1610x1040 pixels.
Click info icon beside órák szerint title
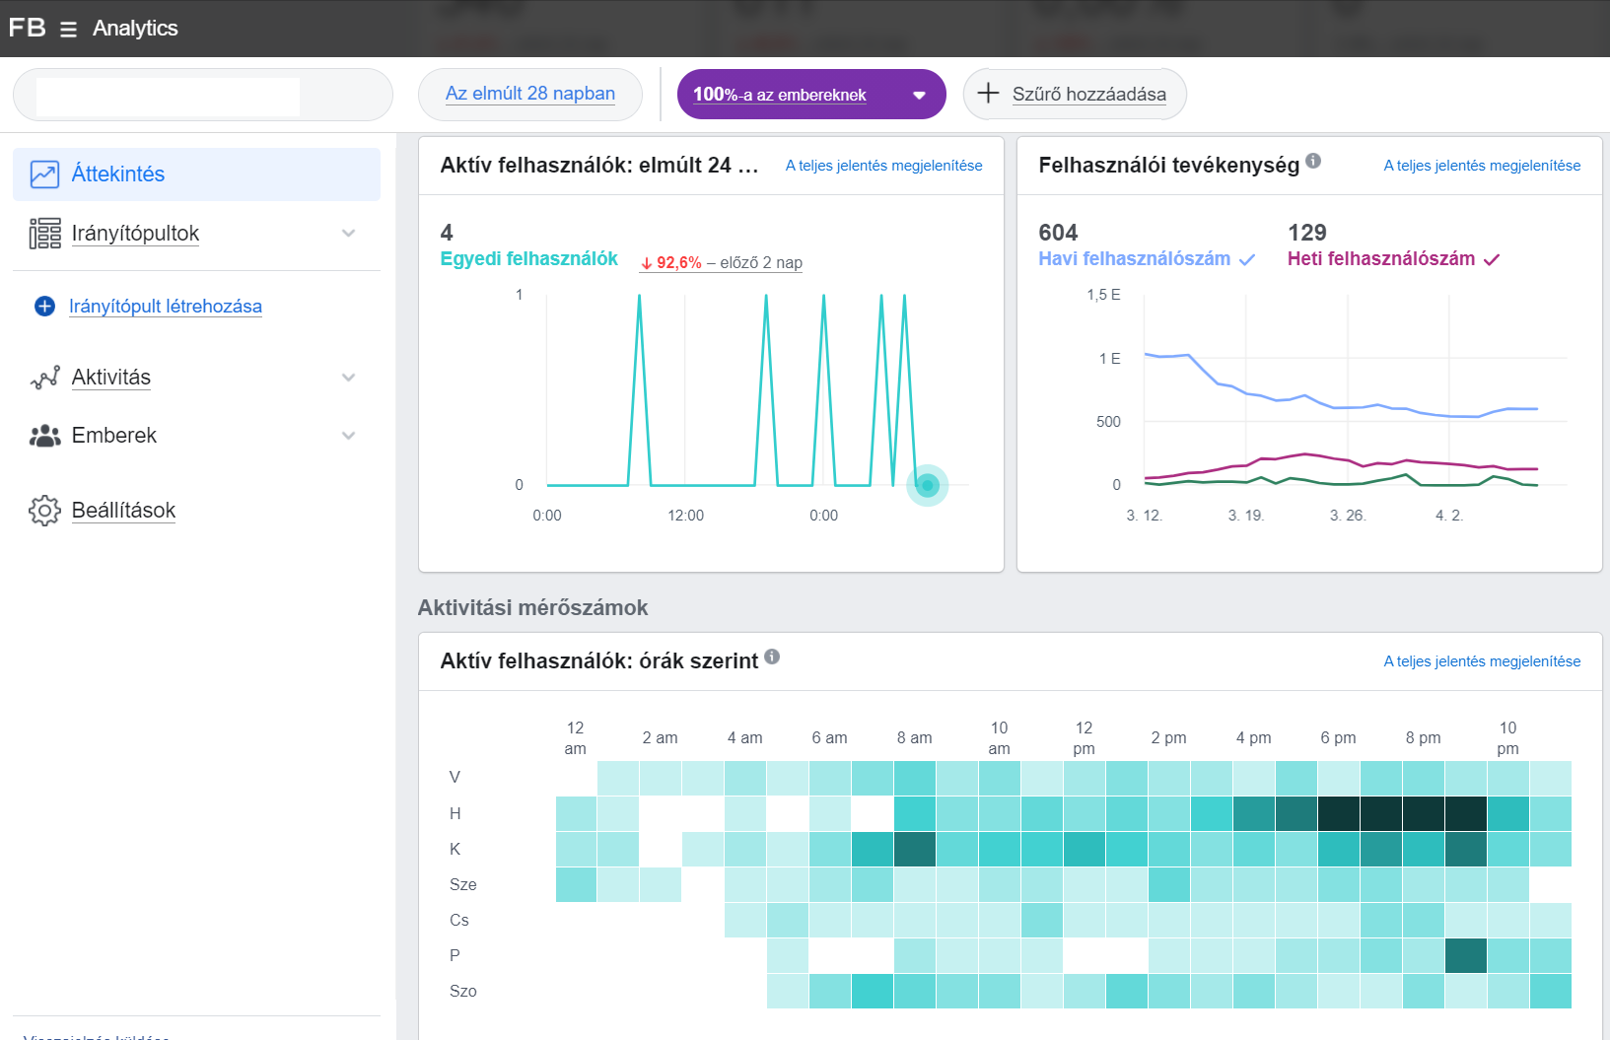[x=772, y=657]
